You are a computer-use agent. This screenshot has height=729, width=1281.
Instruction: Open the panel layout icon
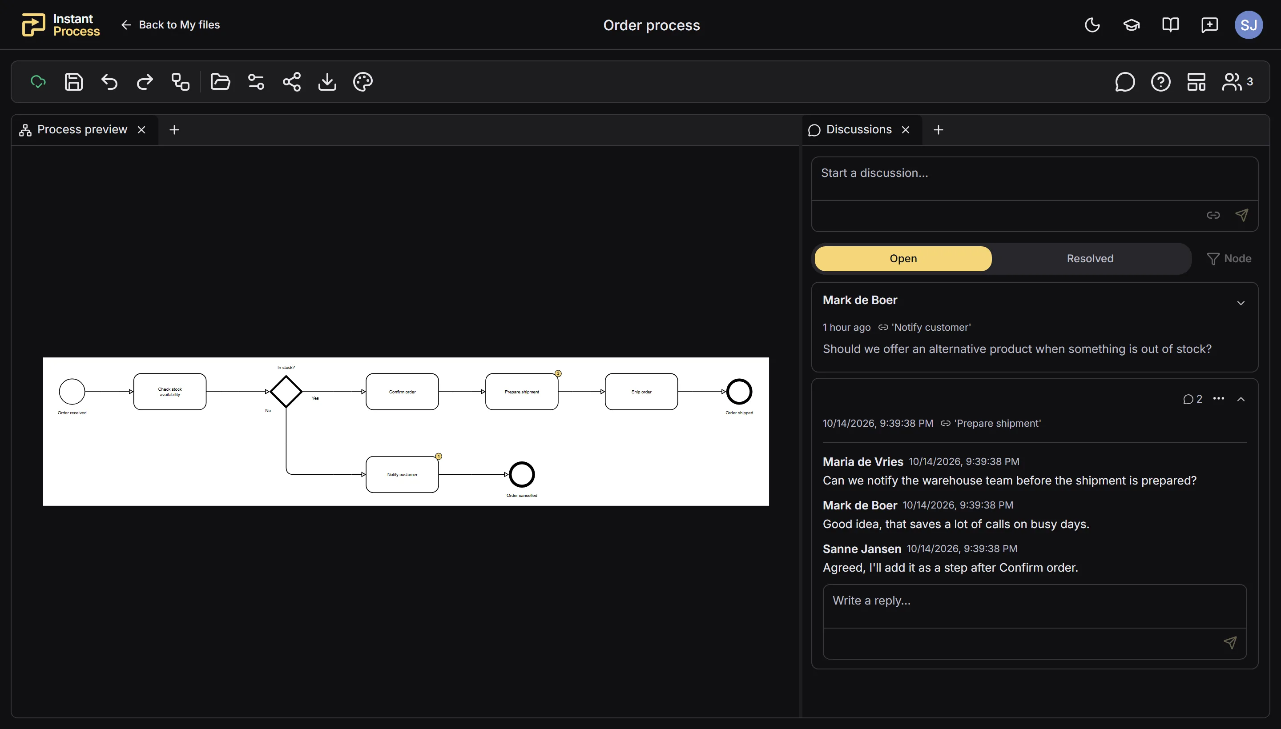point(1196,82)
